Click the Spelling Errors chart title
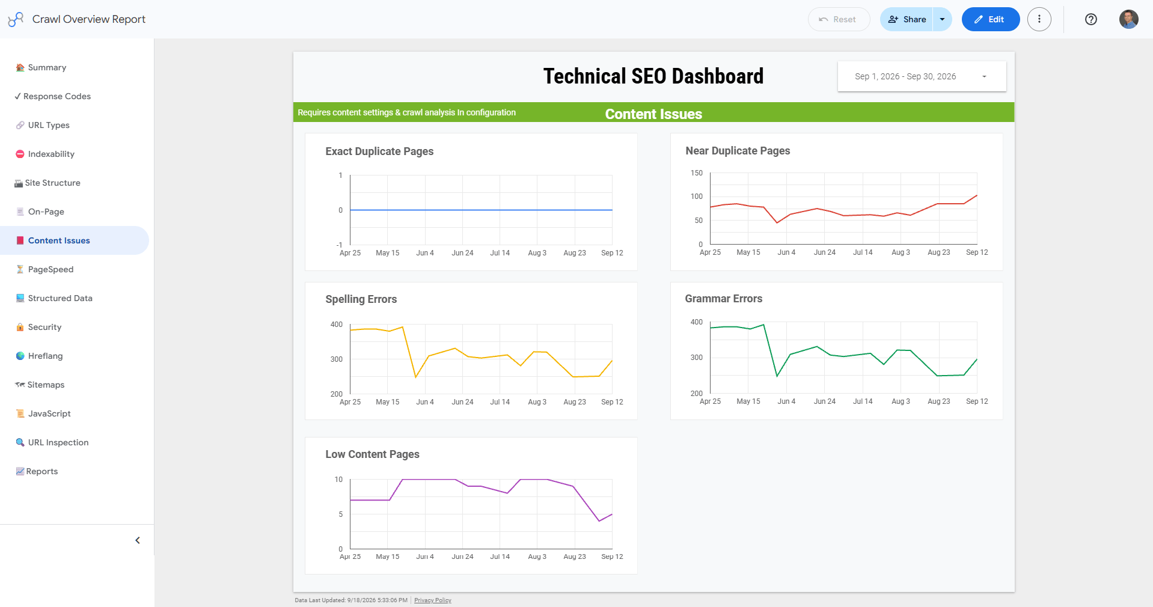 [x=361, y=299]
